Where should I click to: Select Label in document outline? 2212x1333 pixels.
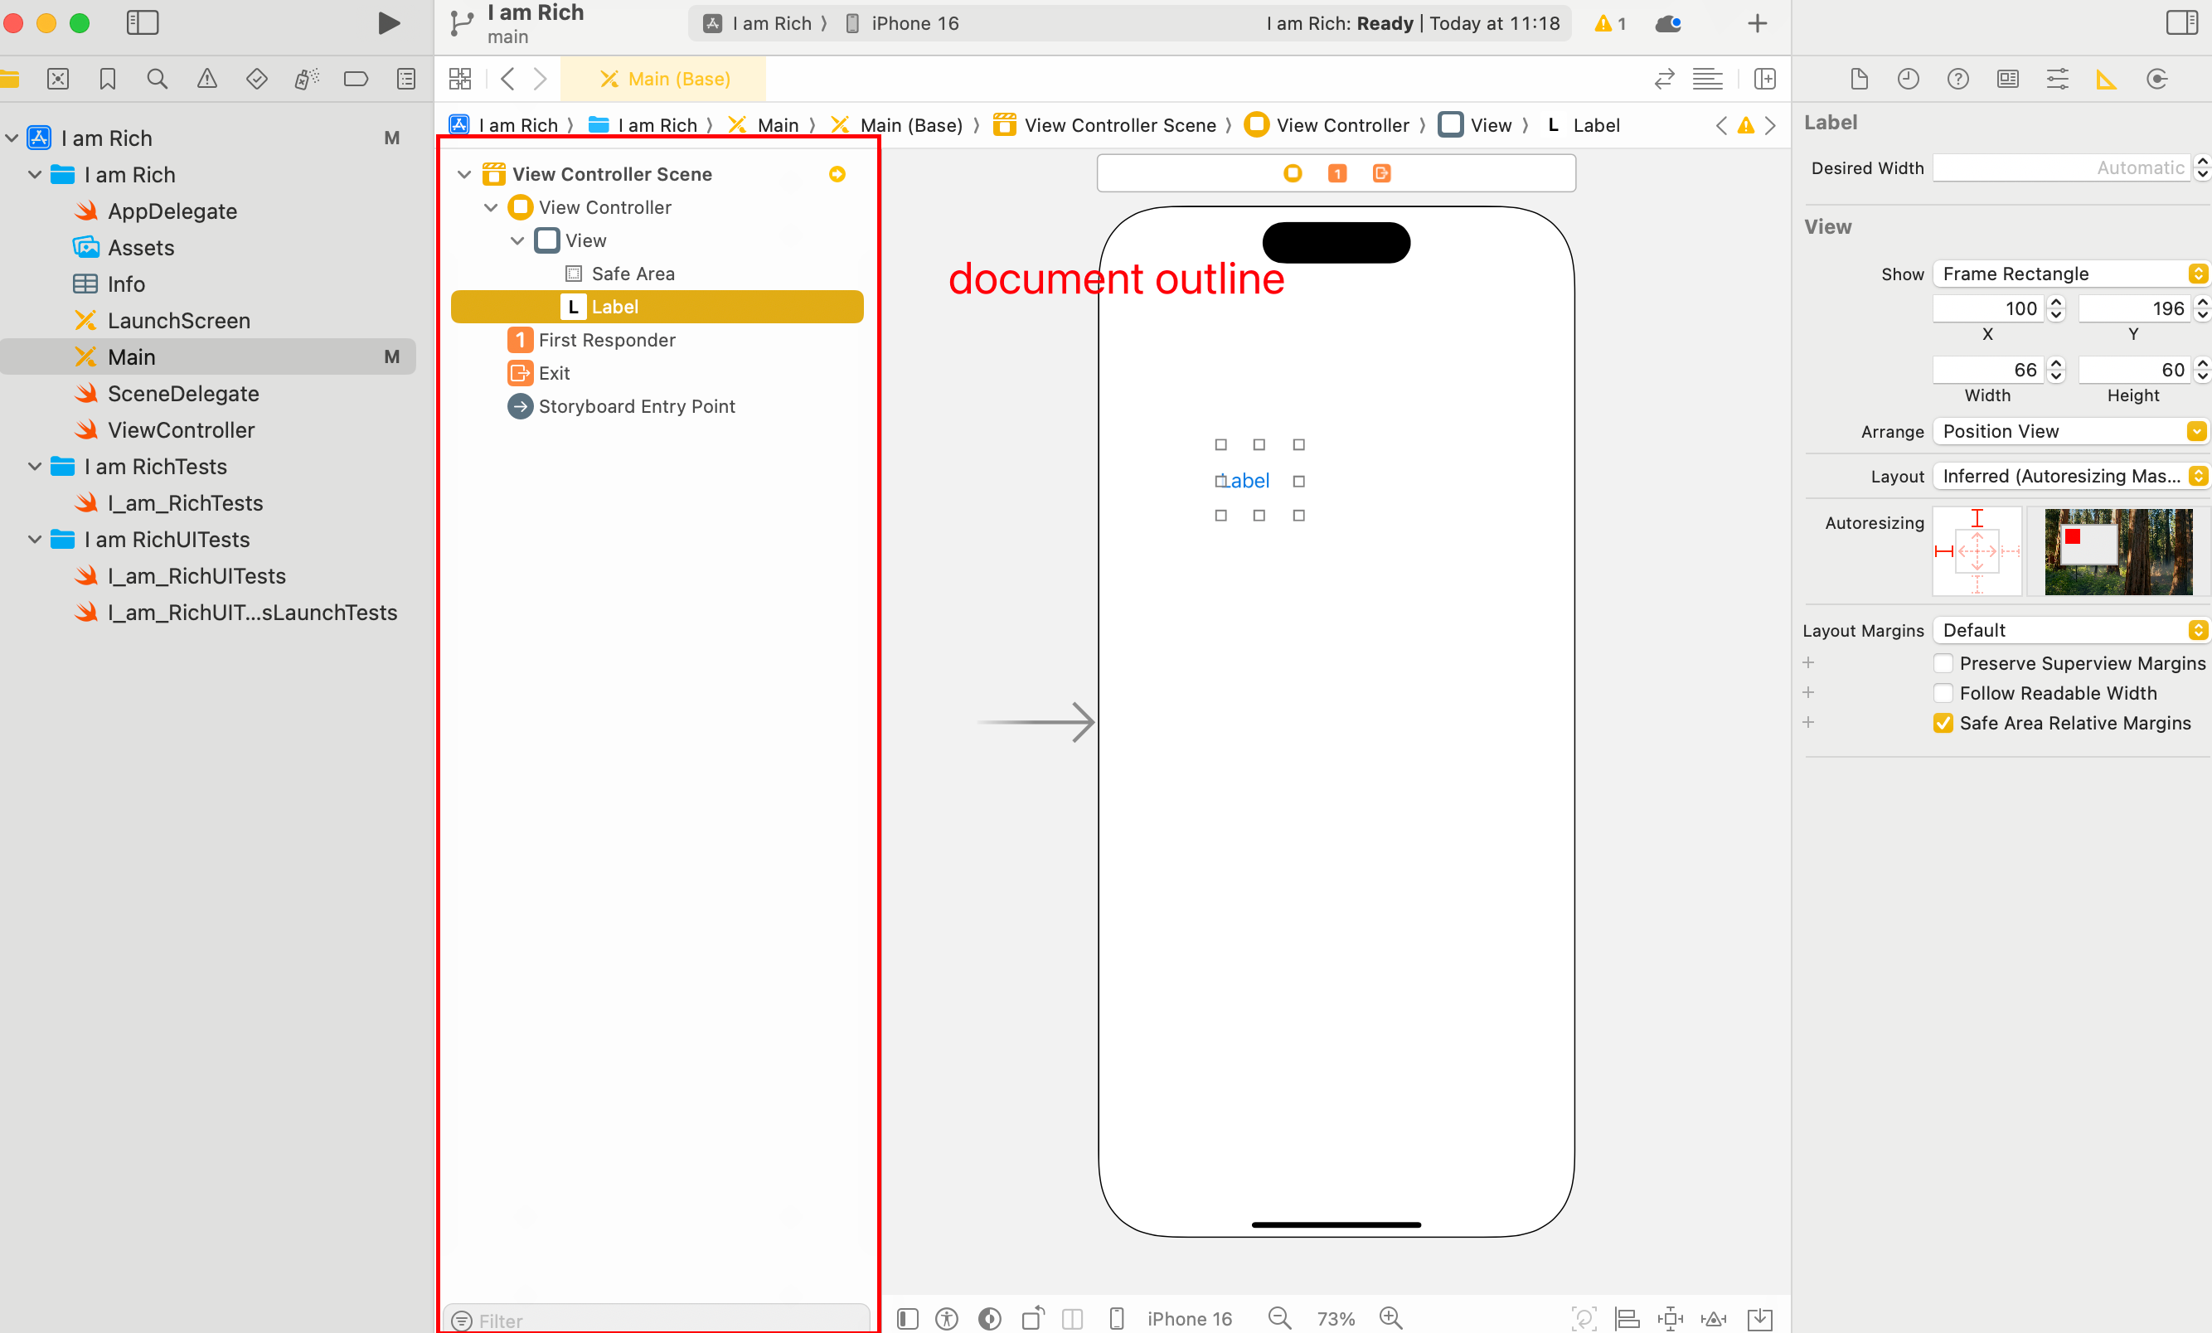(x=614, y=307)
